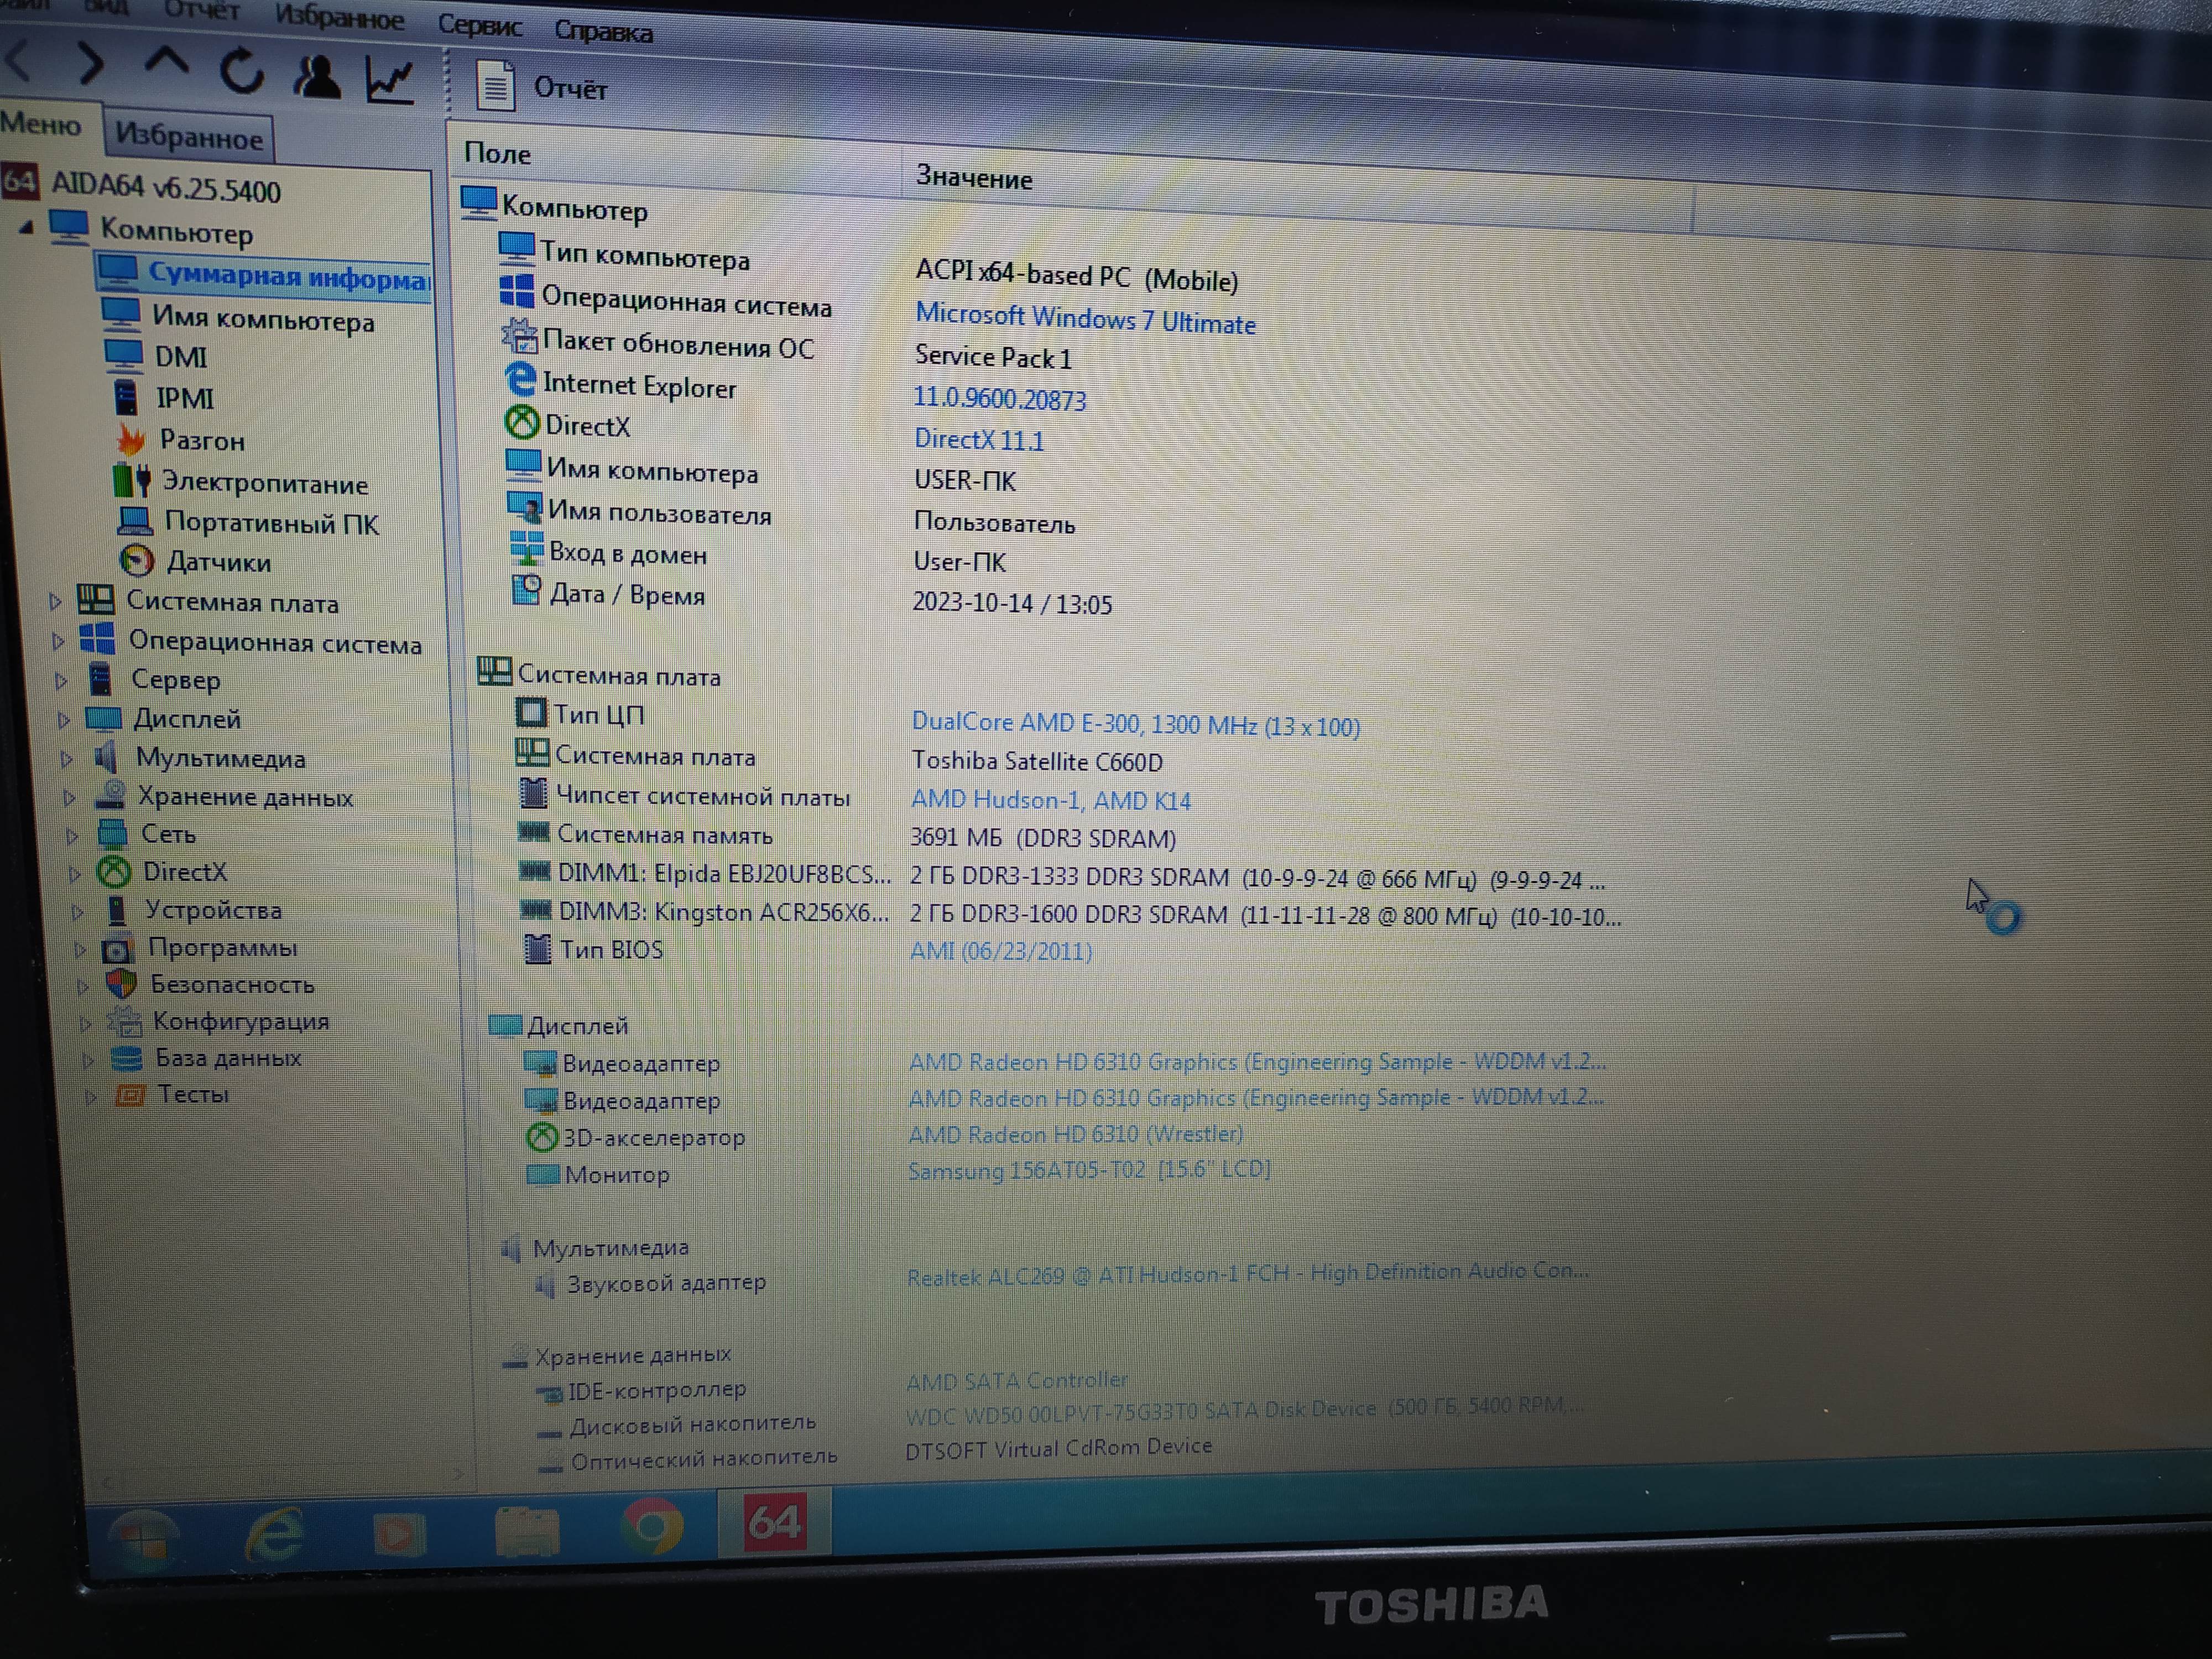2212x1659 pixels.
Task: Click the Устройства tree icon
Action: pyautogui.click(x=117, y=910)
